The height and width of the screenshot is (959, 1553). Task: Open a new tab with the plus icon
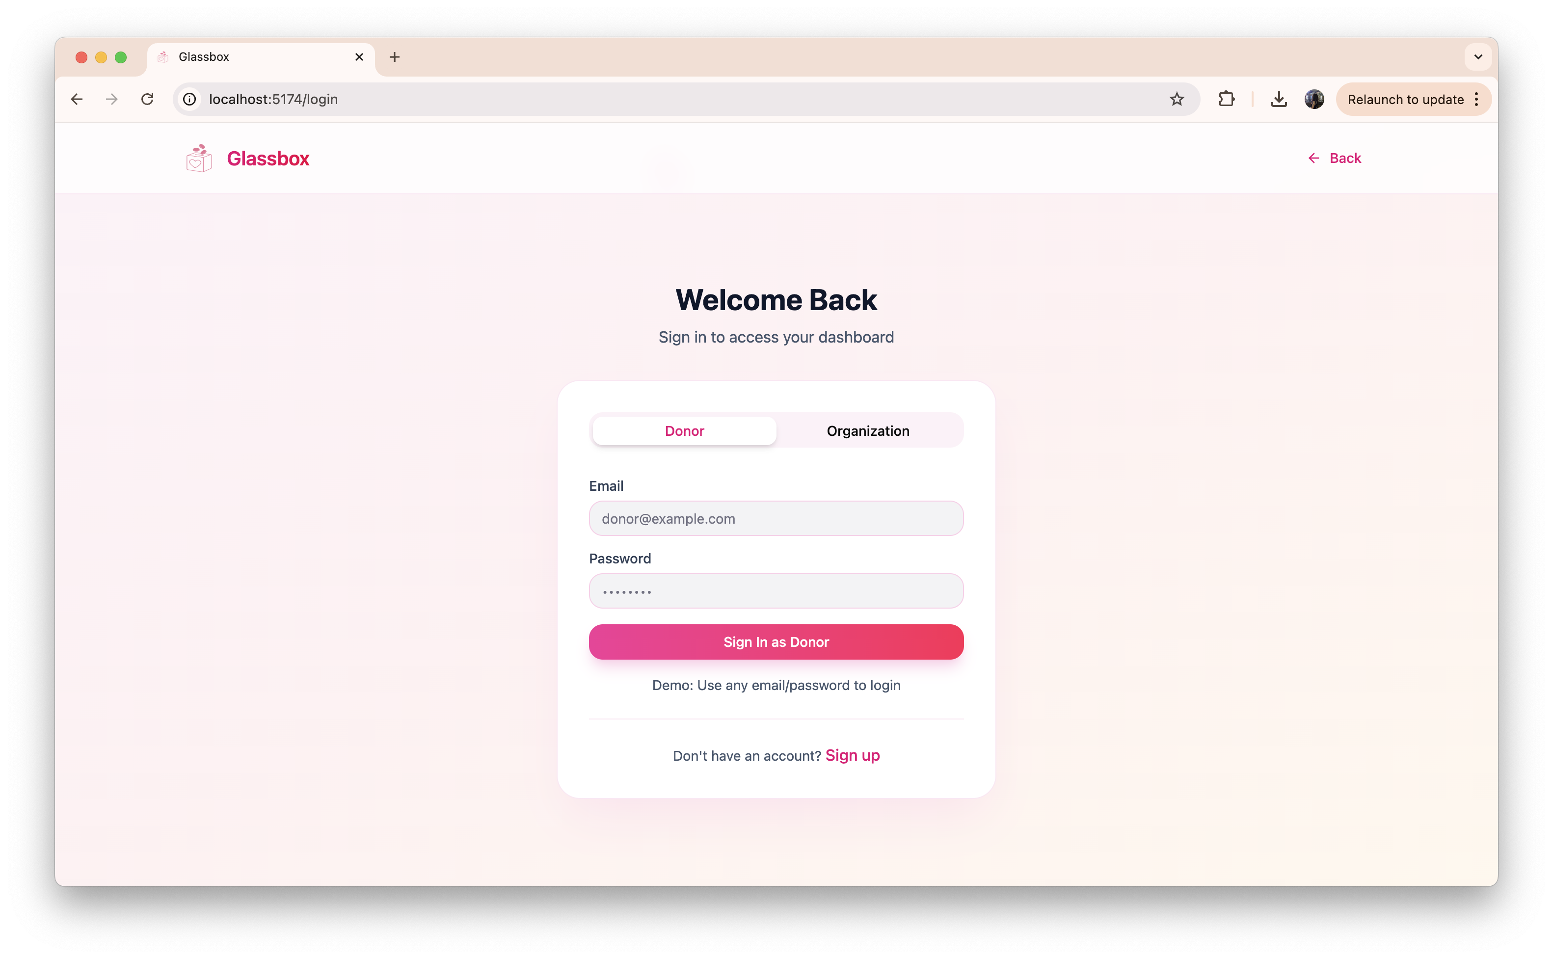[395, 57]
